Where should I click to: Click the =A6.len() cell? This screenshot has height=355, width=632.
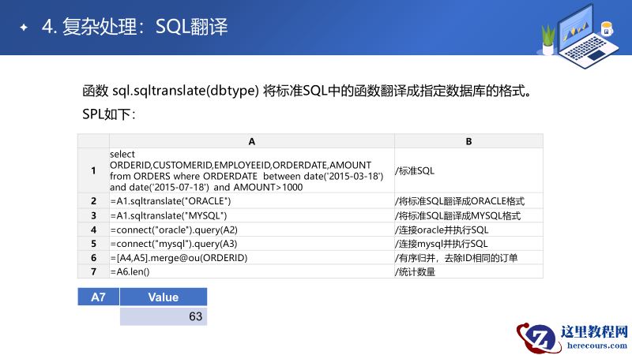pos(251,272)
